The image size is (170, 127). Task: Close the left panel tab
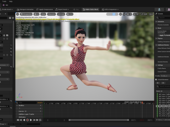pyautogui.click(x=6, y=14)
